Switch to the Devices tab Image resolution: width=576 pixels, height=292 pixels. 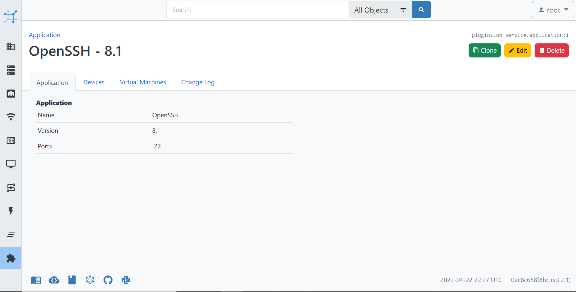[94, 82]
